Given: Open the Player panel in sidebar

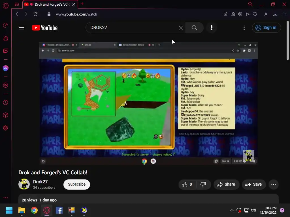Looking at the screenshot, I should 6,85.
